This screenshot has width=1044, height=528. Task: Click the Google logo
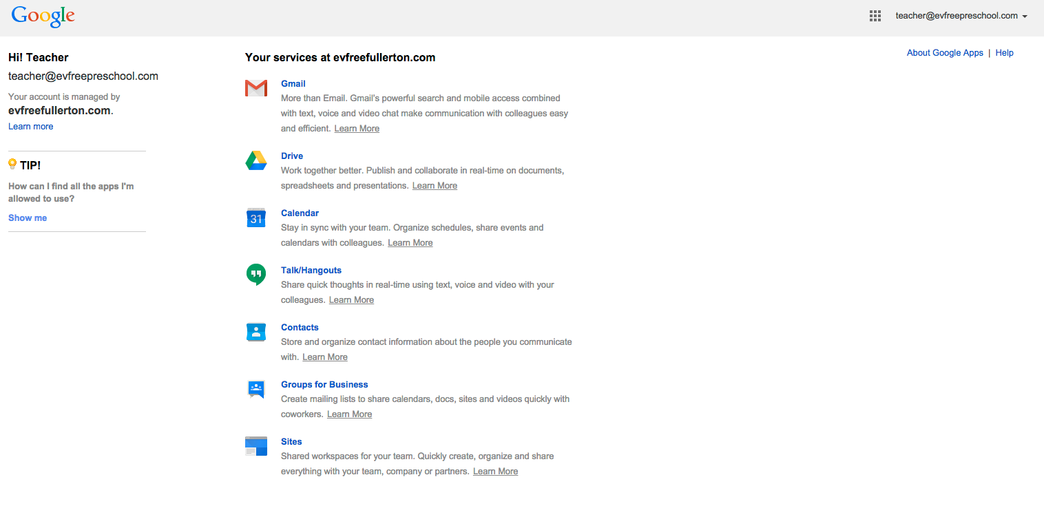click(x=43, y=17)
